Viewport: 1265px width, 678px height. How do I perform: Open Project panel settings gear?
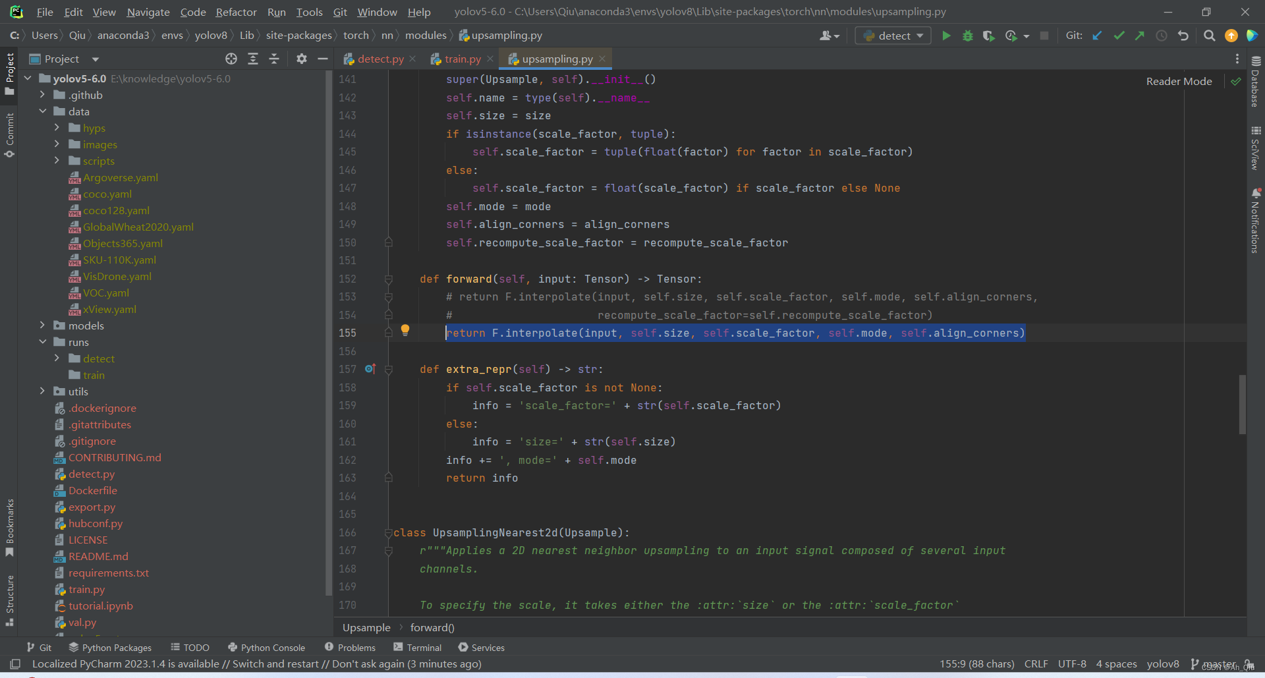coord(301,59)
